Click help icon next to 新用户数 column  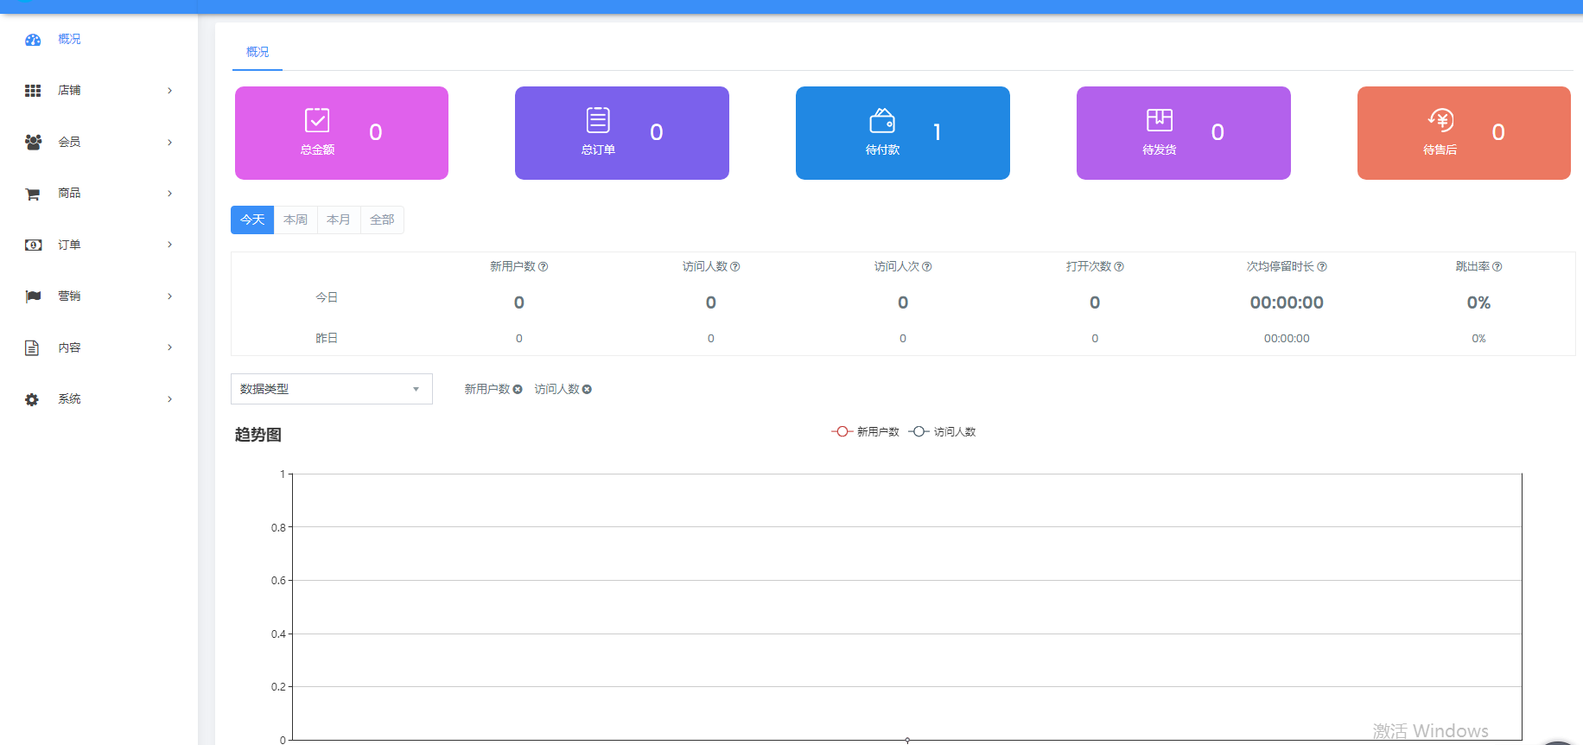pos(544,267)
